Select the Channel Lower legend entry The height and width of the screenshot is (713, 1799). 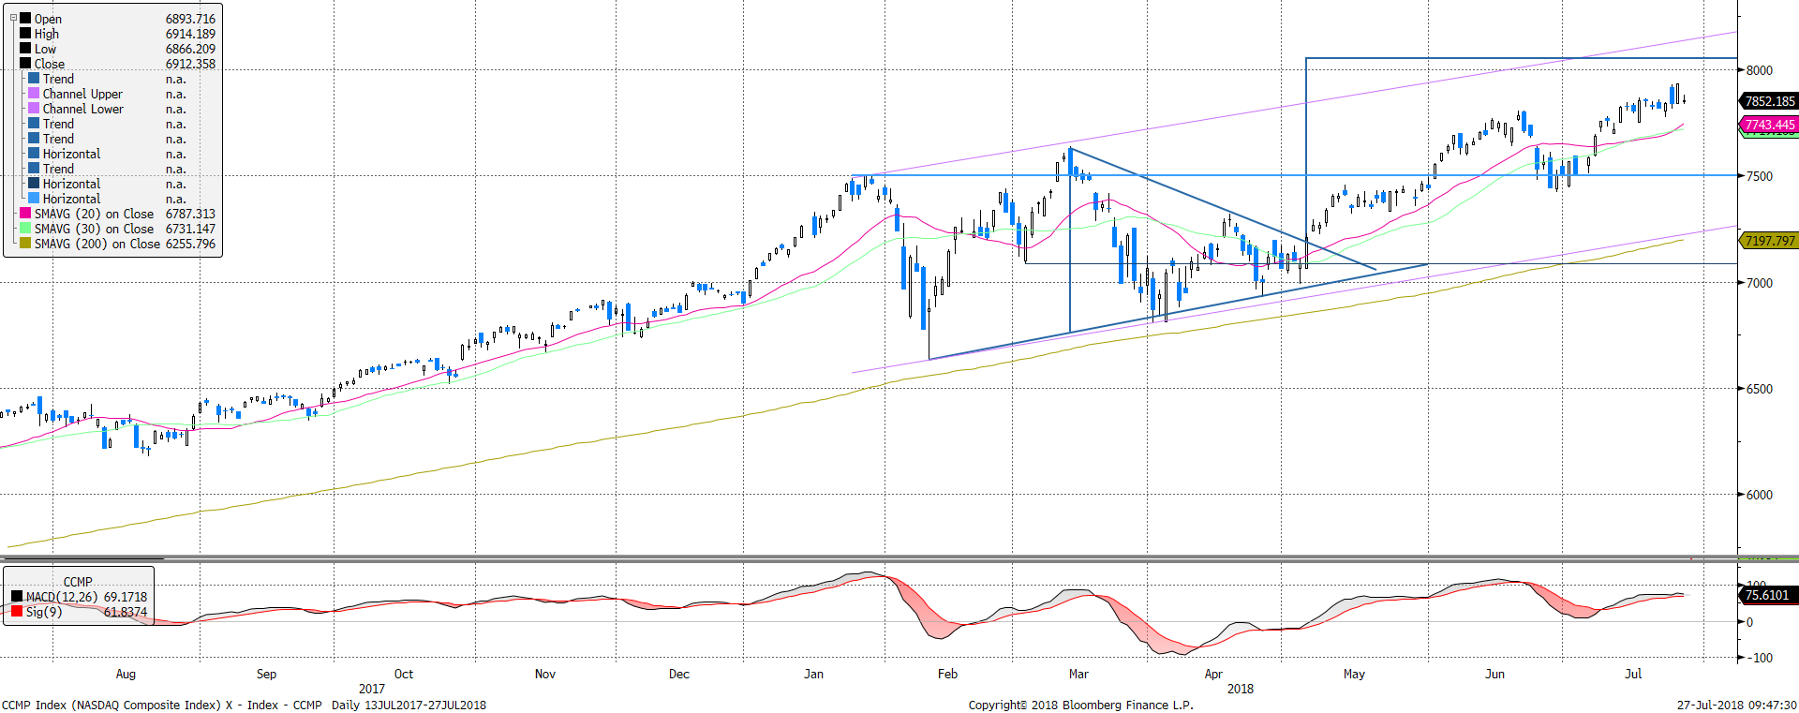click(82, 109)
